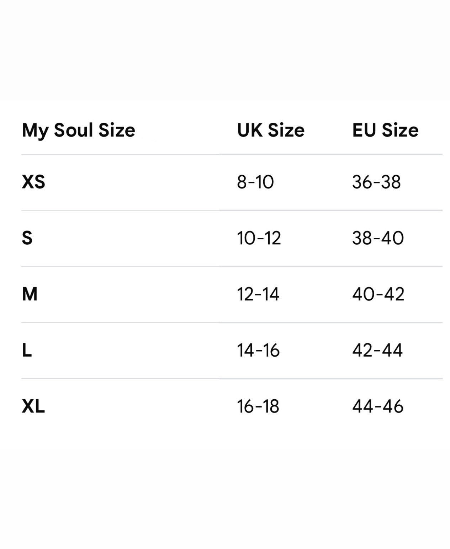Click EU size value 36-38

[376, 182]
